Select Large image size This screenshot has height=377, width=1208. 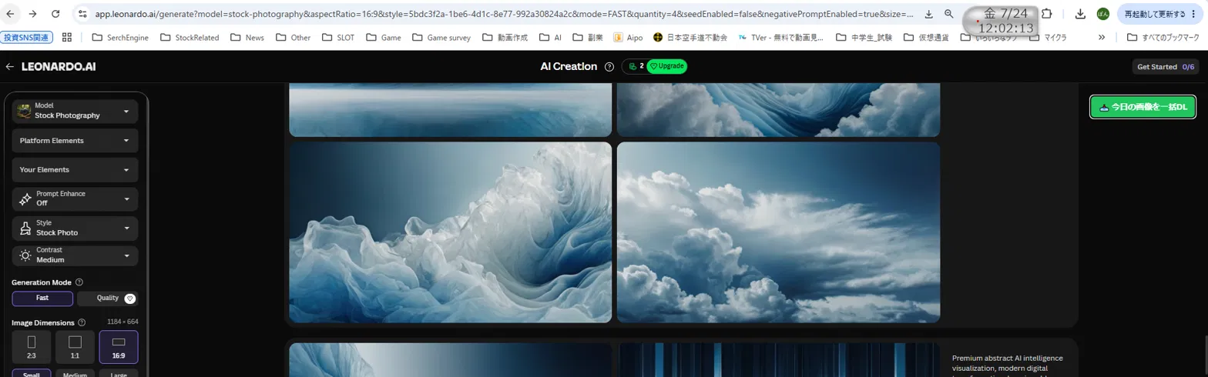coord(119,374)
